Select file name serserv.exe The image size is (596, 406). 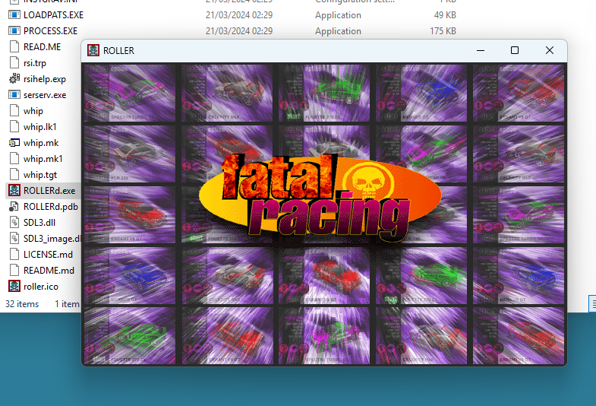45,95
